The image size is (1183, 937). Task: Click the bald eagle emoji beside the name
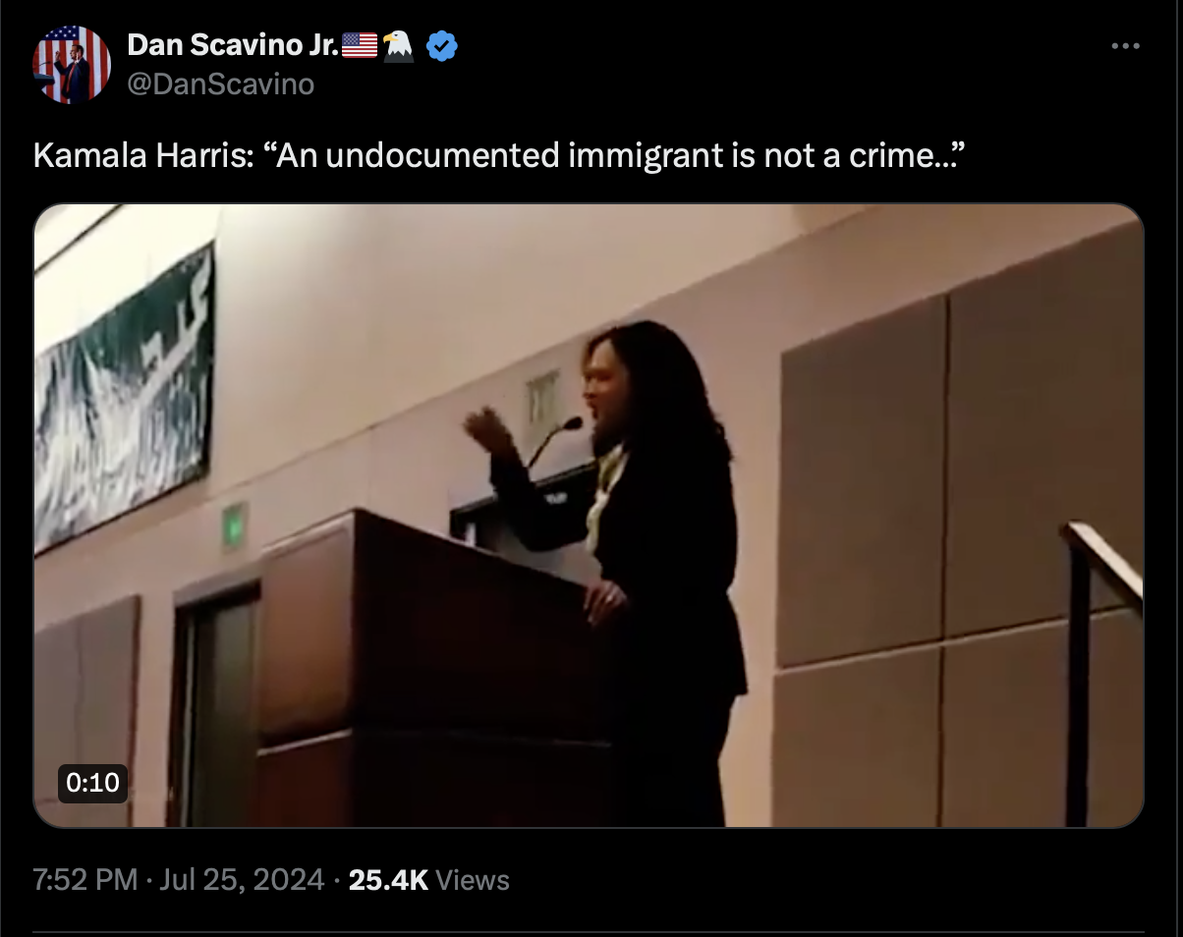click(399, 44)
